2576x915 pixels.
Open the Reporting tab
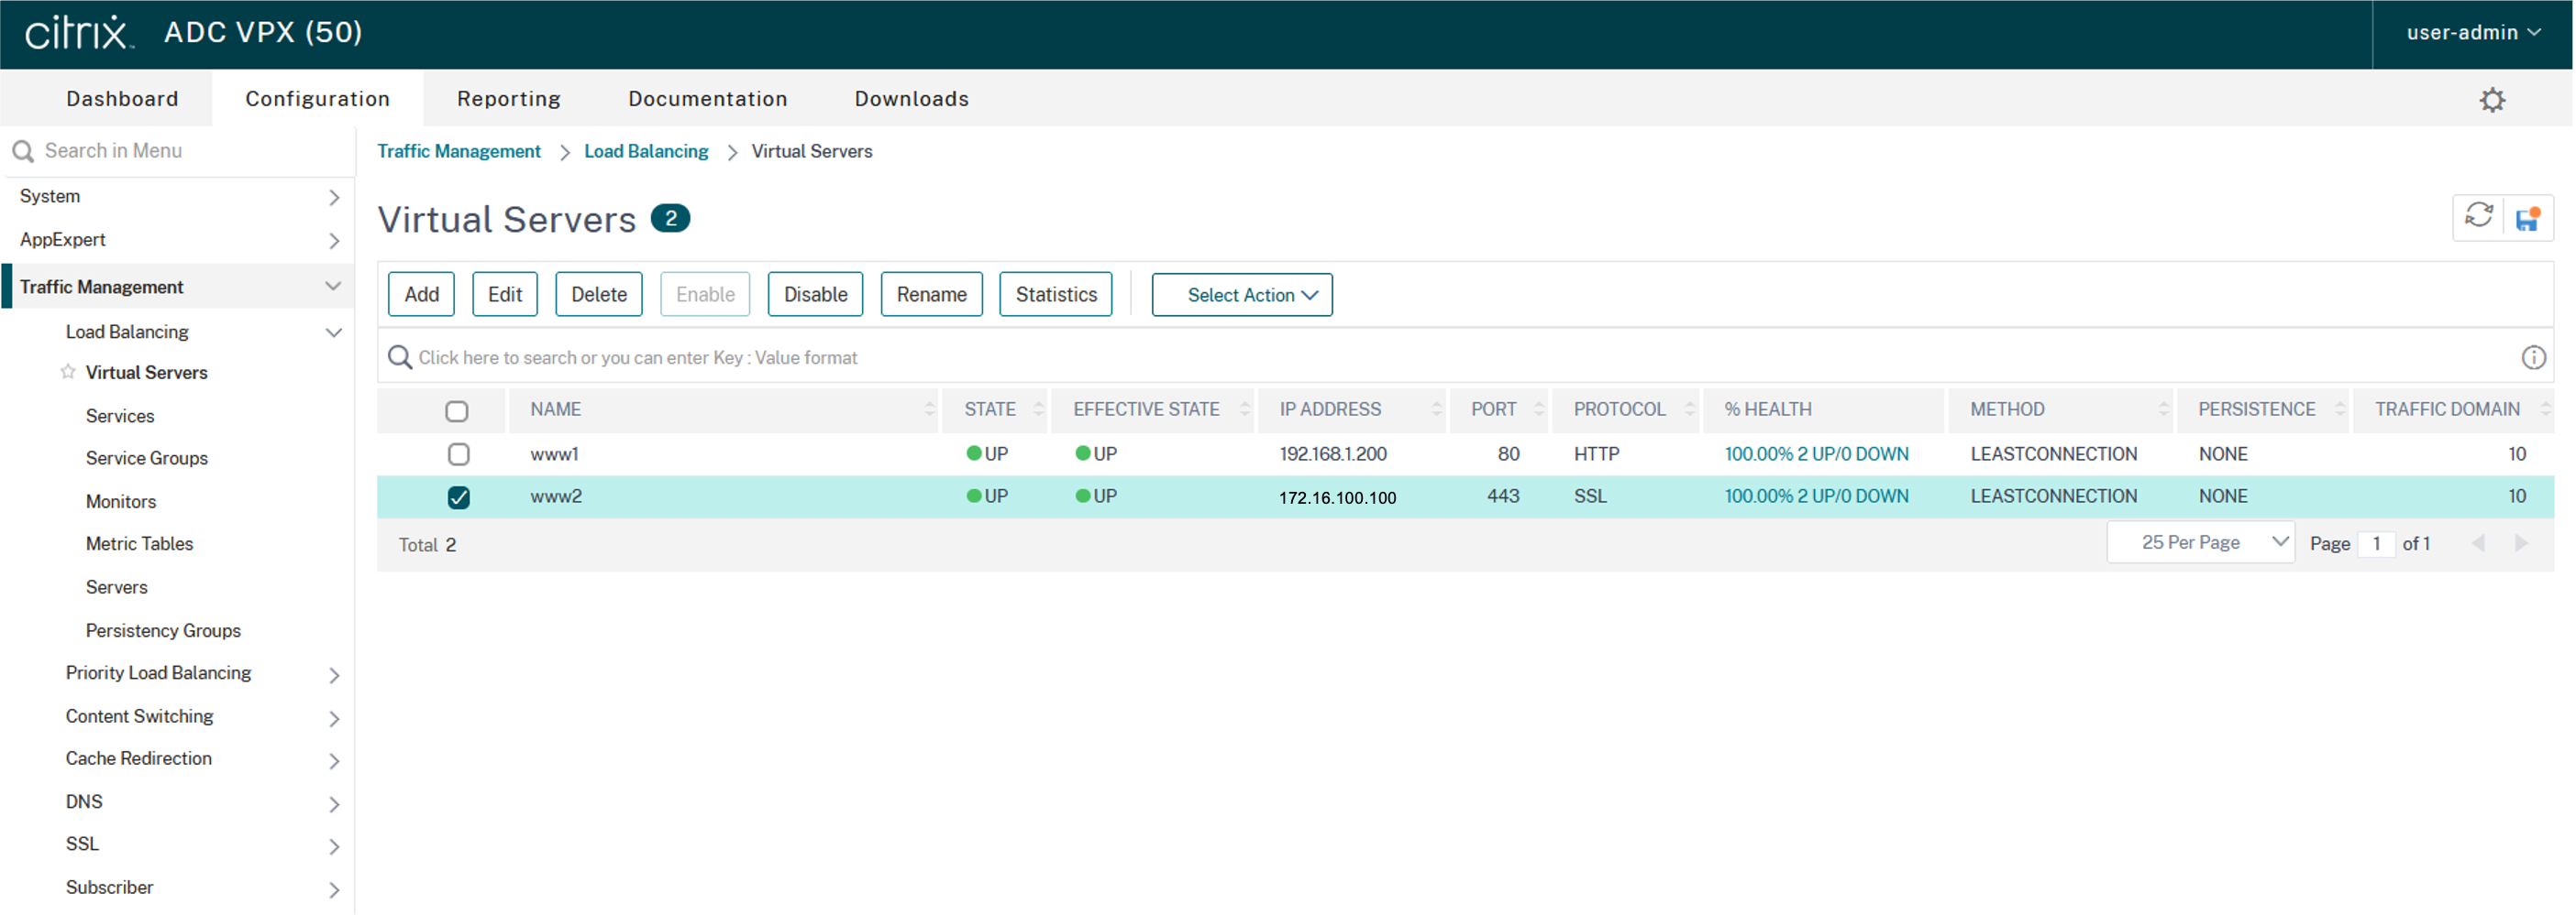click(508, 99)
